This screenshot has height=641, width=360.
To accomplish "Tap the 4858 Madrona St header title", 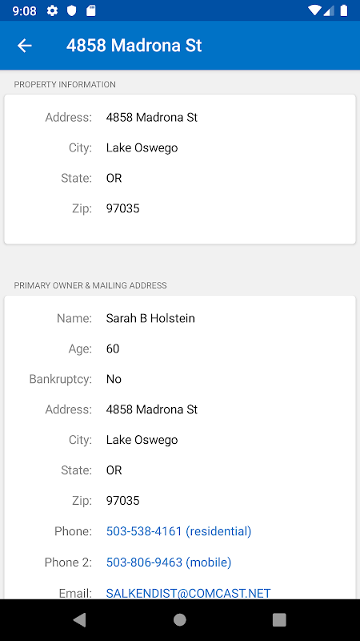I will tap(134, 46).
